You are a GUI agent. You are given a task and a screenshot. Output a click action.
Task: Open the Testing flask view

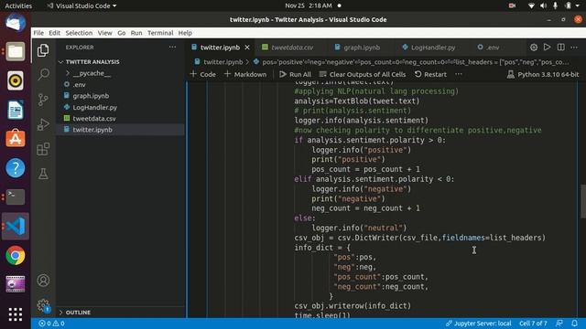43,174
